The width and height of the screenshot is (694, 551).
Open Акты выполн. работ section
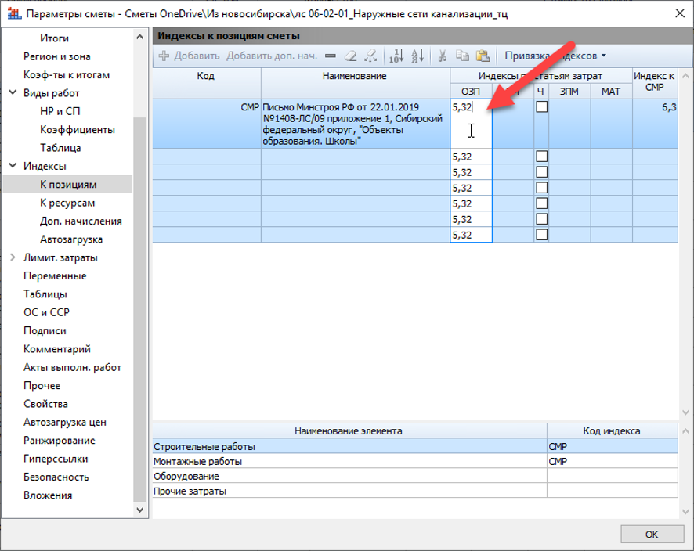72,368
